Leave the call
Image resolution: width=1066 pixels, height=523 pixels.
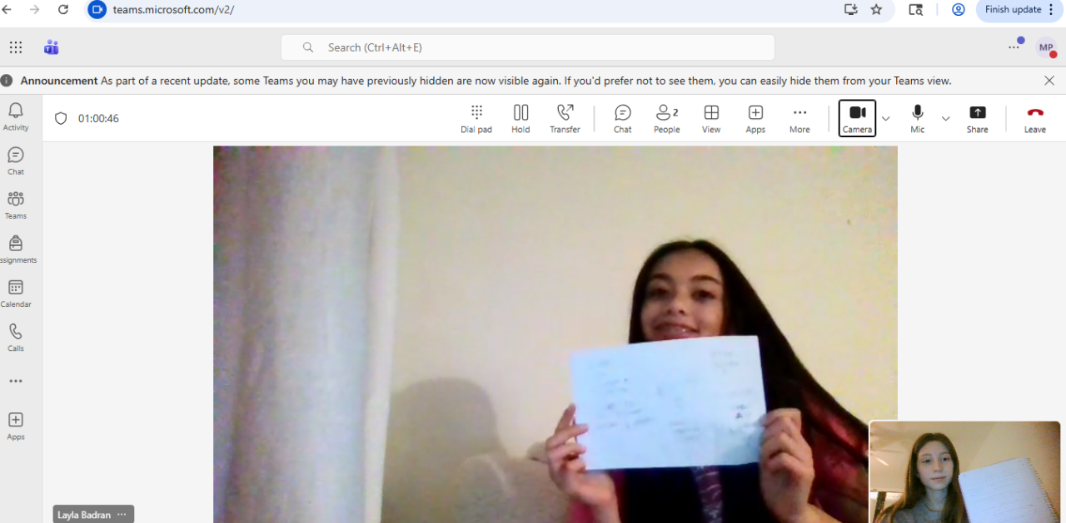1035,119
